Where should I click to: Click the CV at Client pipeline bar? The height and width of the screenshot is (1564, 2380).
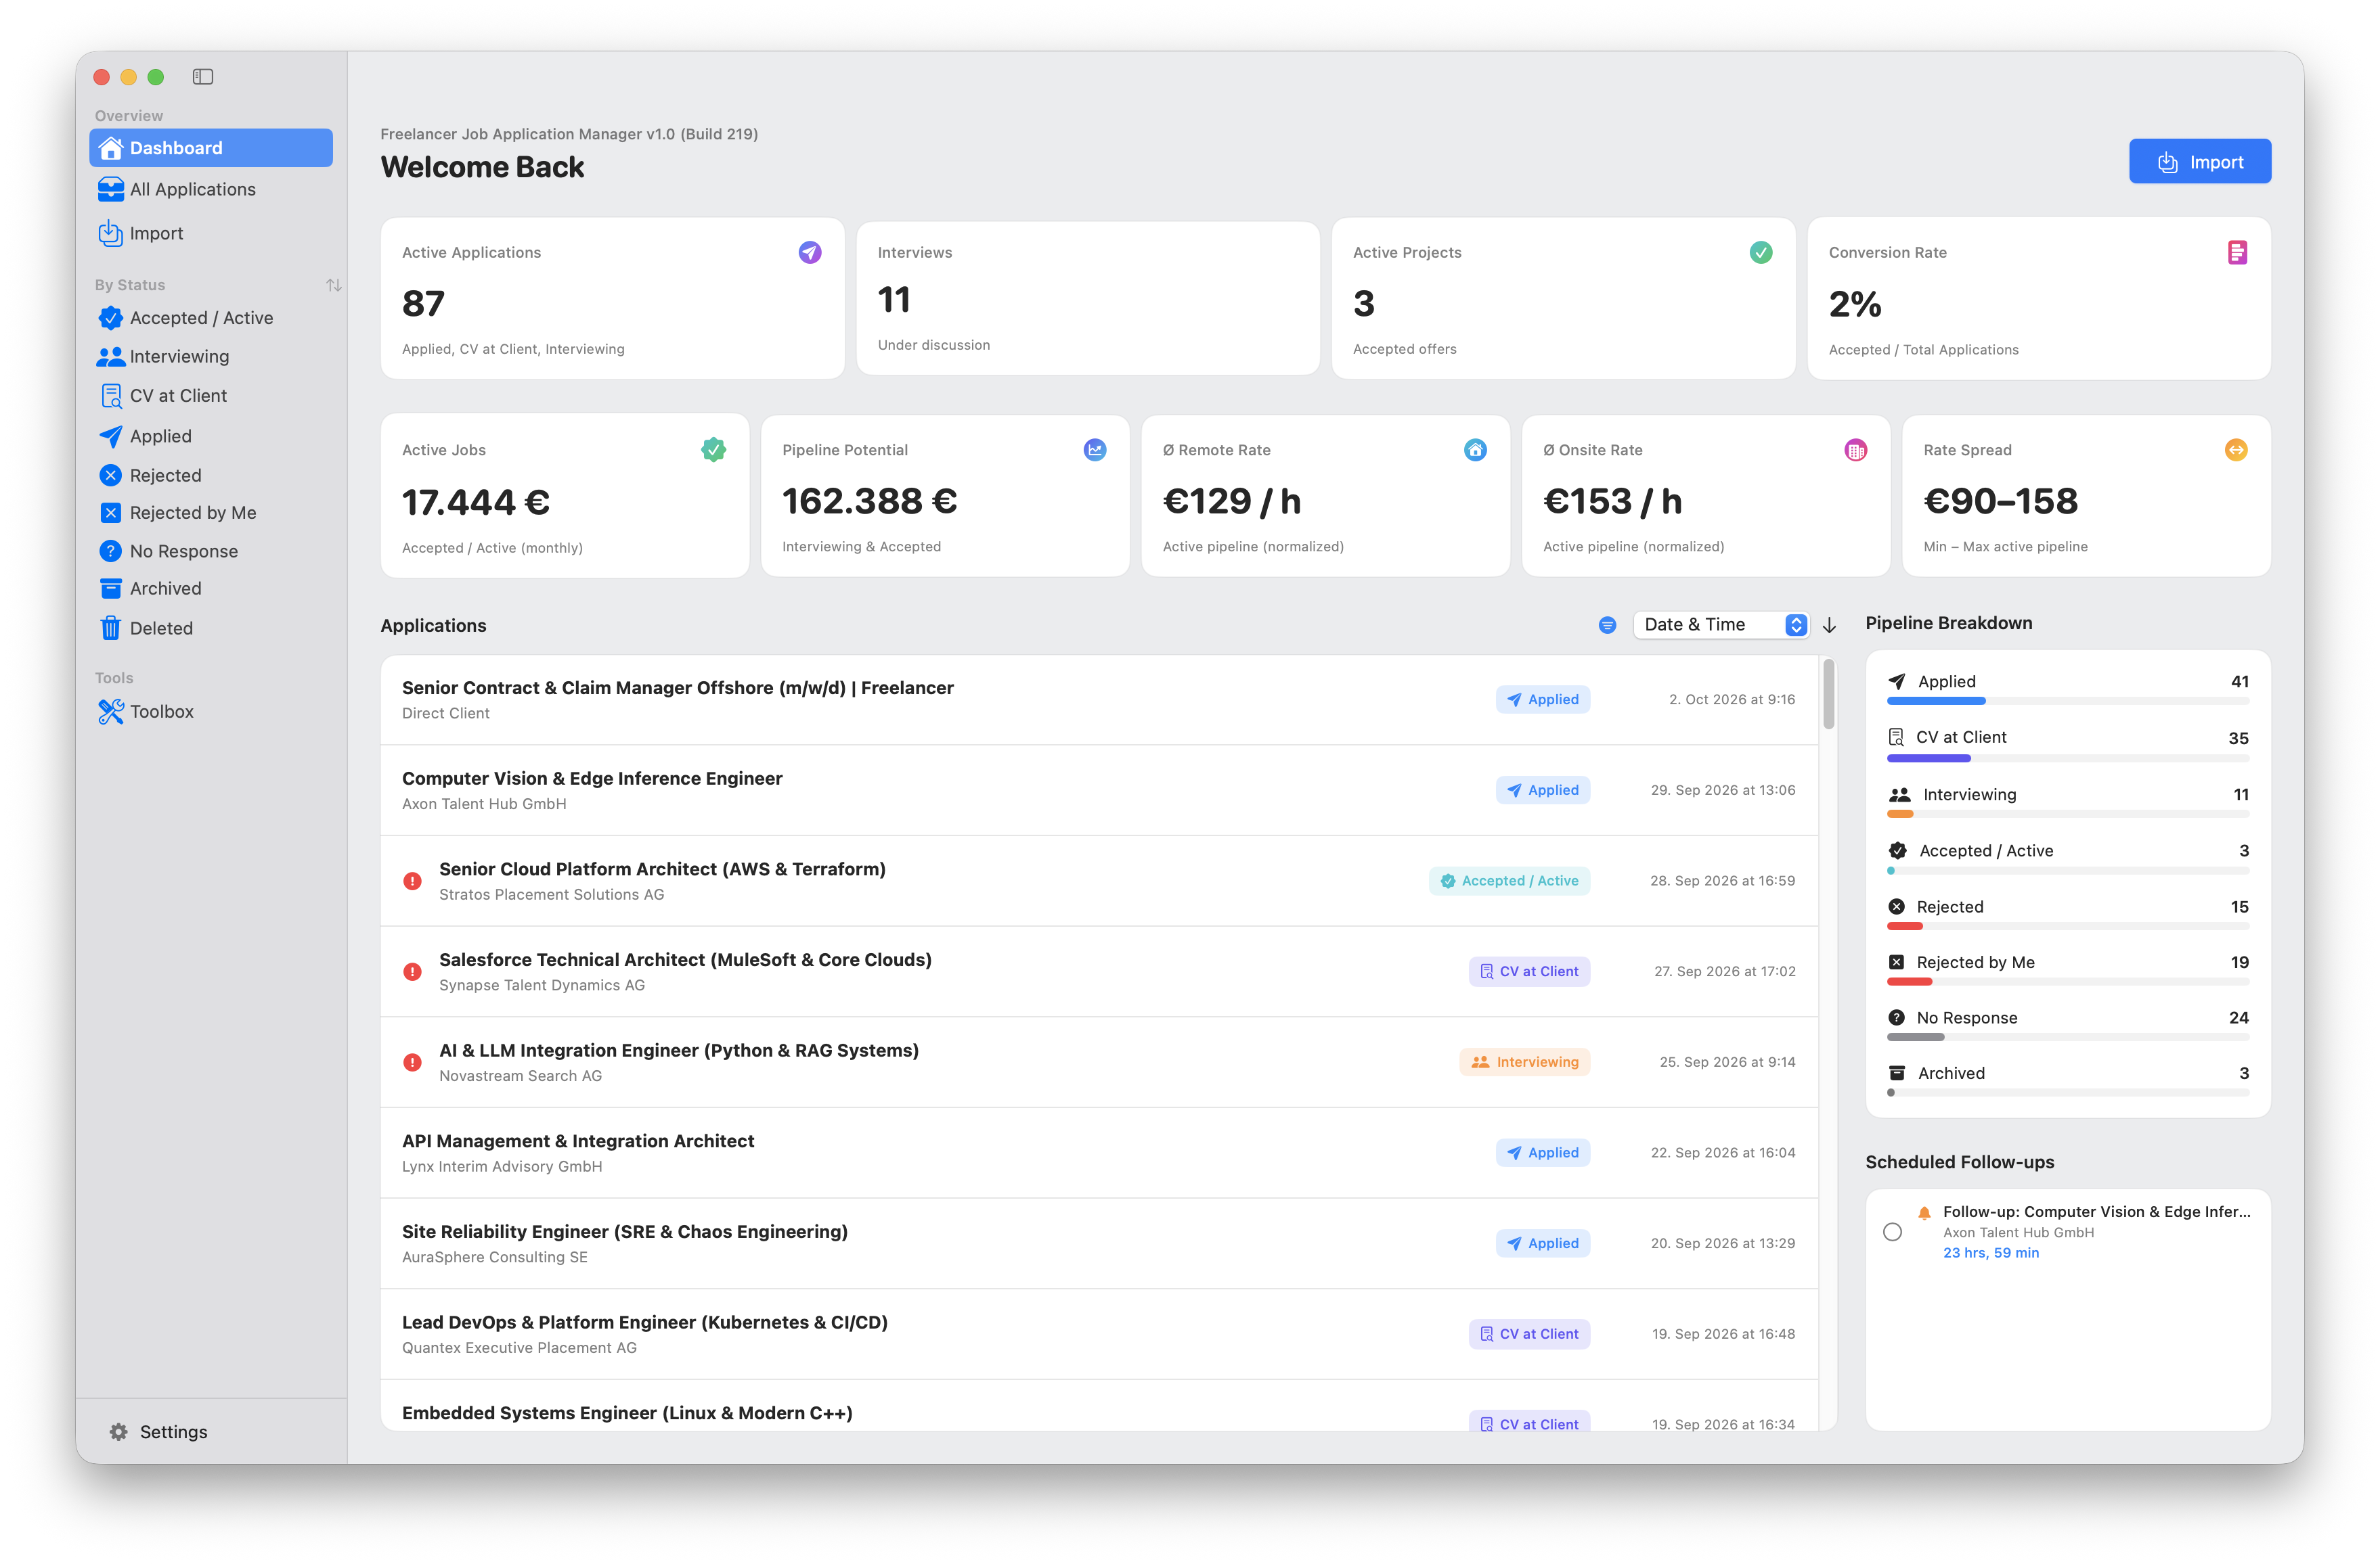(x=2068, y=758)
